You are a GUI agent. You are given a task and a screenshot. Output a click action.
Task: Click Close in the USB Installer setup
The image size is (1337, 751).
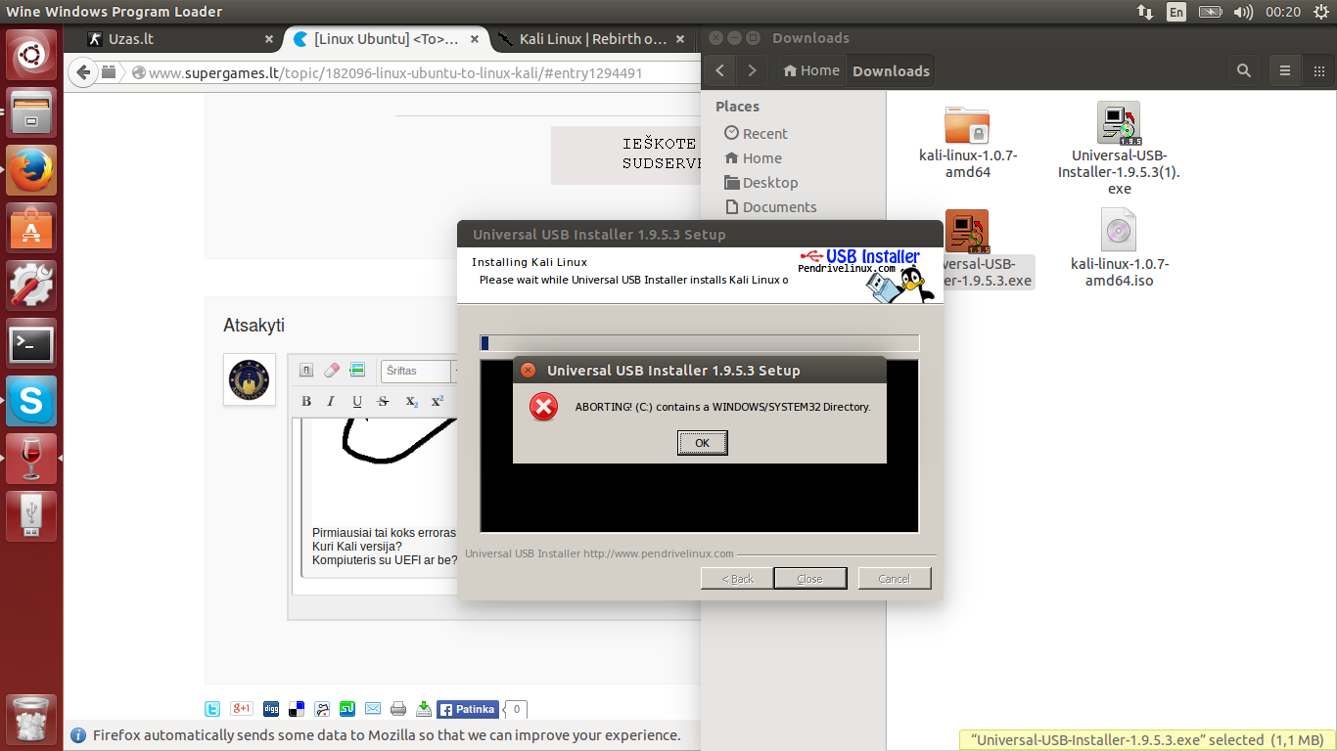coord(809,579)
